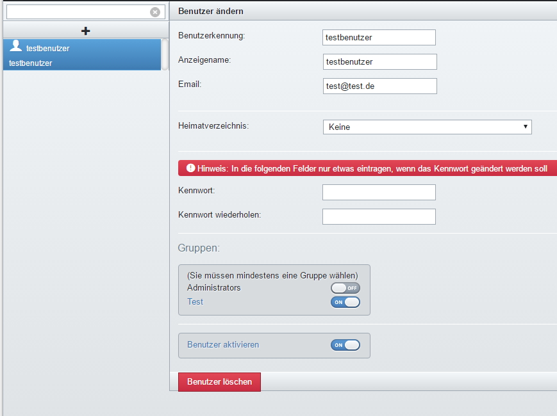Open the Heimatverzeichnis dropdown

(x=427, y=127)
